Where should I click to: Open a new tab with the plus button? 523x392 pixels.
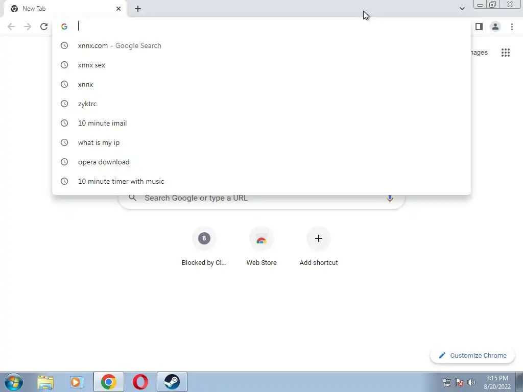pos(138,9)
